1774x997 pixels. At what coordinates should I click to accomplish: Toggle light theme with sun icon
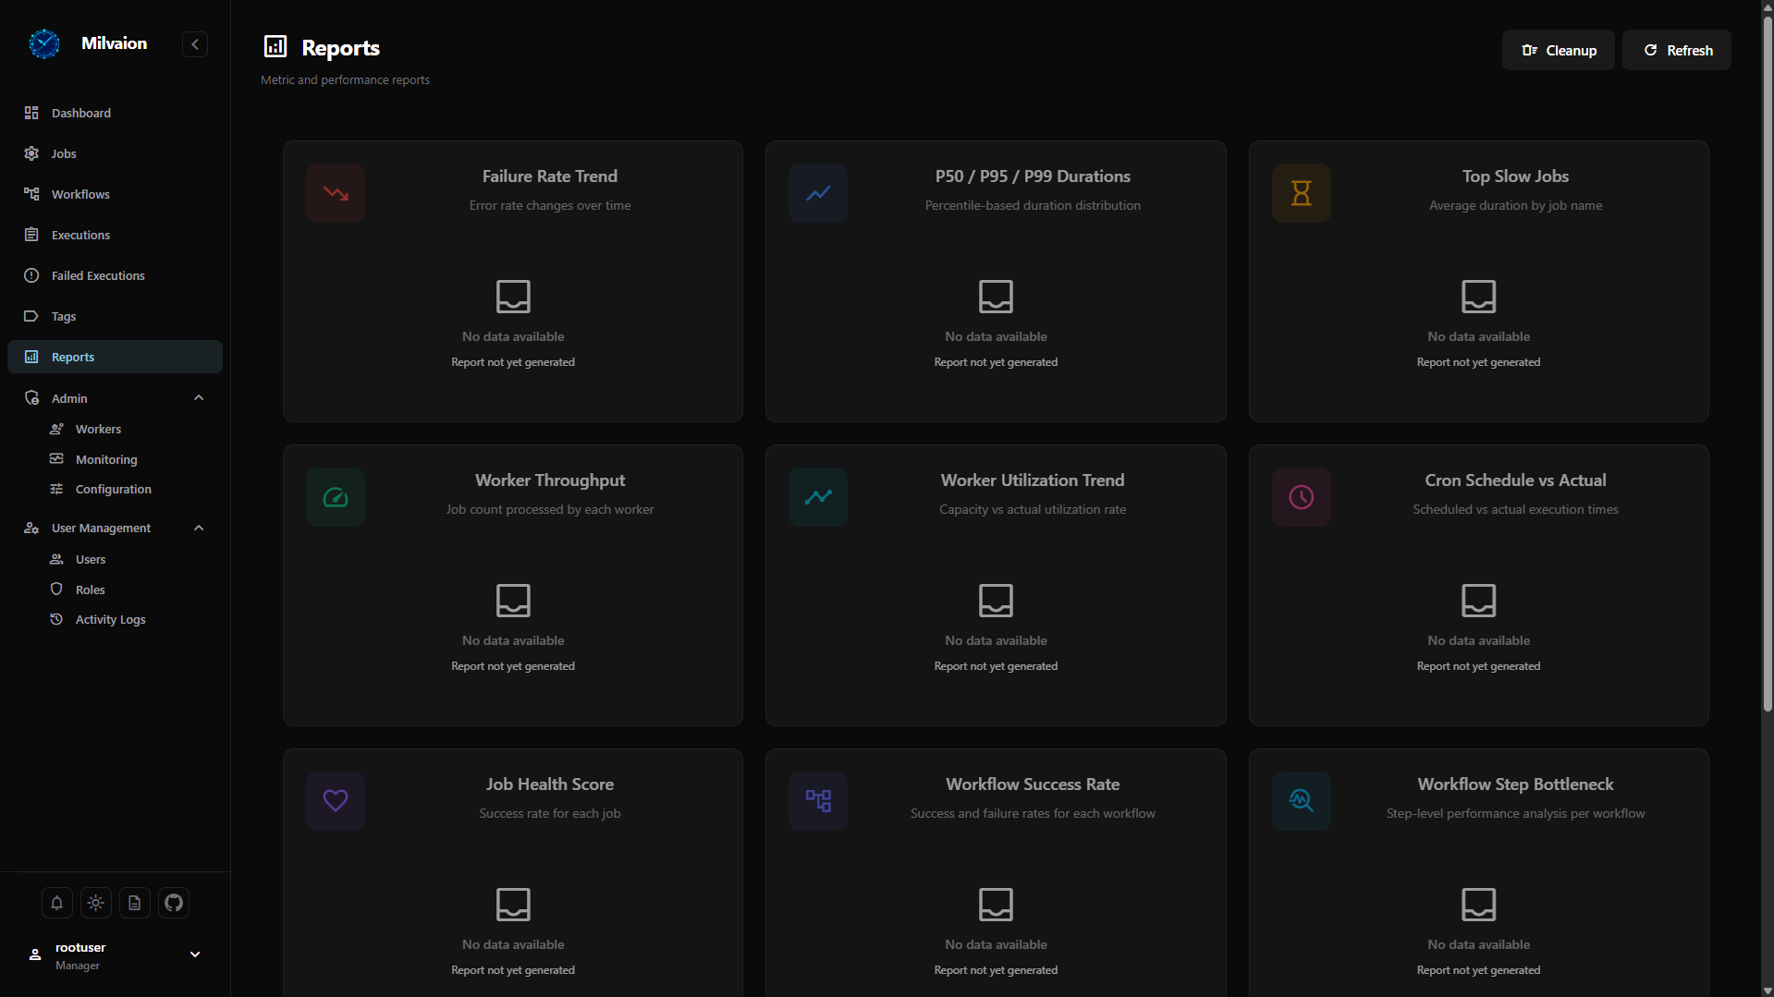click(96, 903)
